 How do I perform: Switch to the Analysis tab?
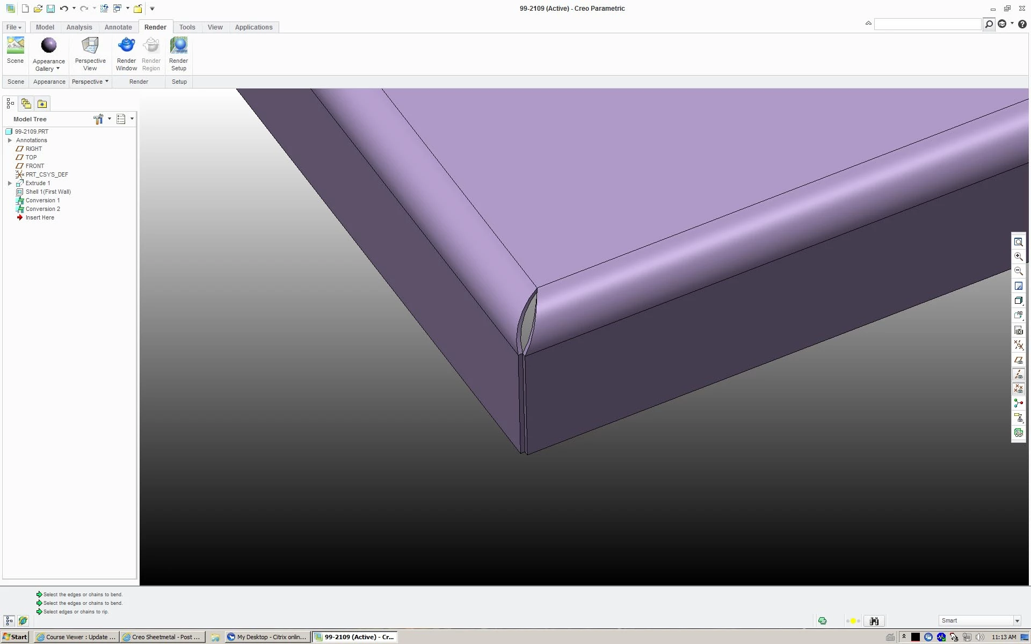(79, 27)
